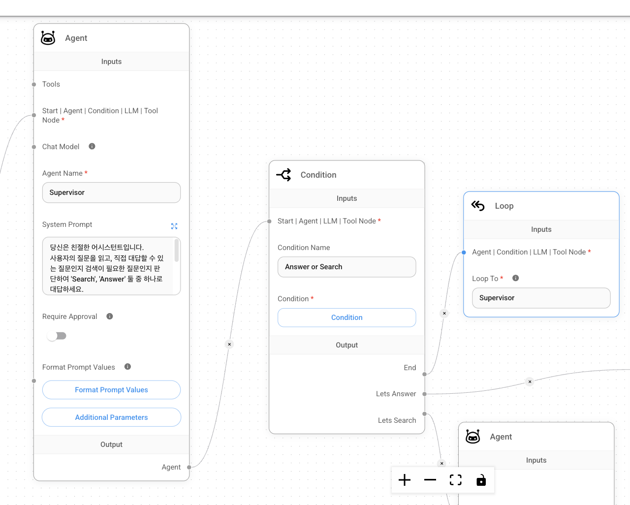Open Additional Parameters for Supervisor agent
The height and width of the screenshot is (505, 630).
pyautogui.click(x=111, y=417)
